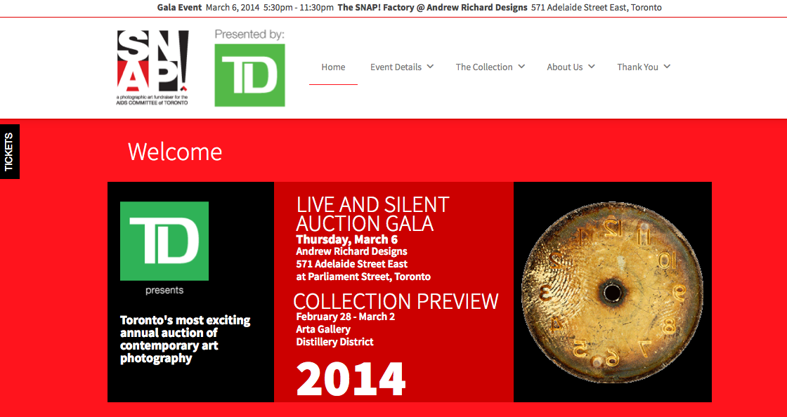Click the COLLECTION PREVIEW heading
The width and height of the screenshot is (787, 417).
[x=396, y=301]
